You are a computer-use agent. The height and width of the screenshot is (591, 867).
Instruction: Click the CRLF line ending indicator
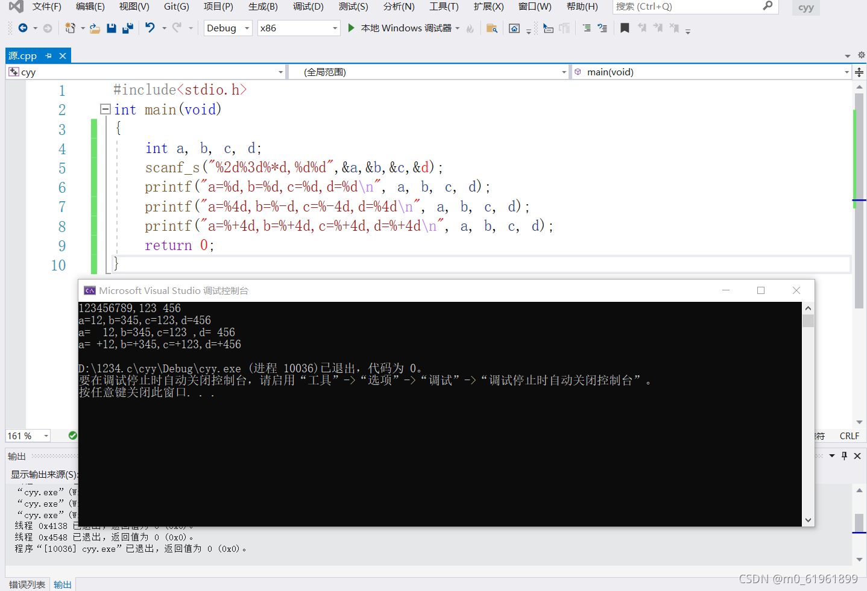[850, 436]
